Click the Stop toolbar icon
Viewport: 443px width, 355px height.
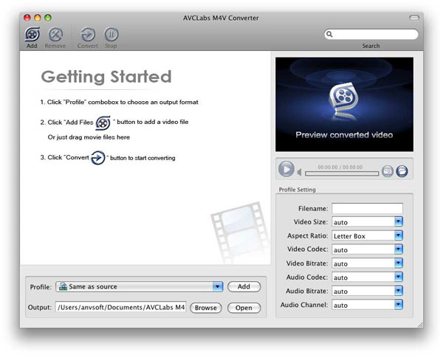click(111, 35)
